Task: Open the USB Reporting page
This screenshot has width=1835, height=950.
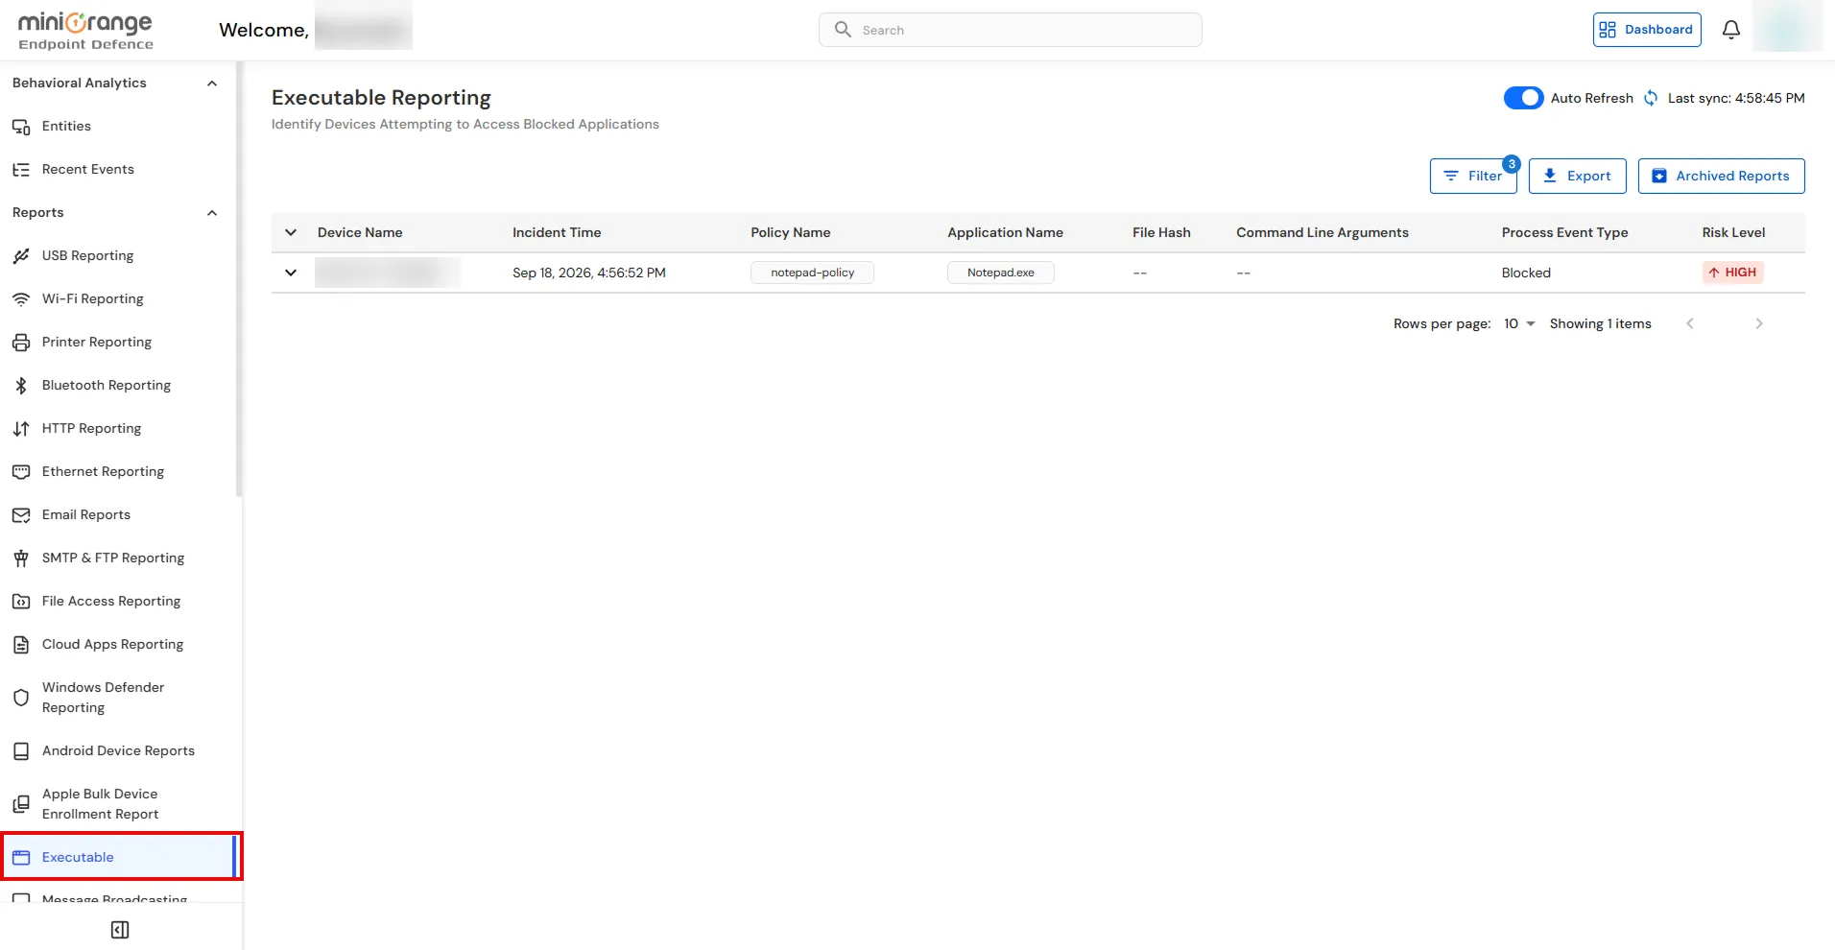Action: tap(87, 256)
